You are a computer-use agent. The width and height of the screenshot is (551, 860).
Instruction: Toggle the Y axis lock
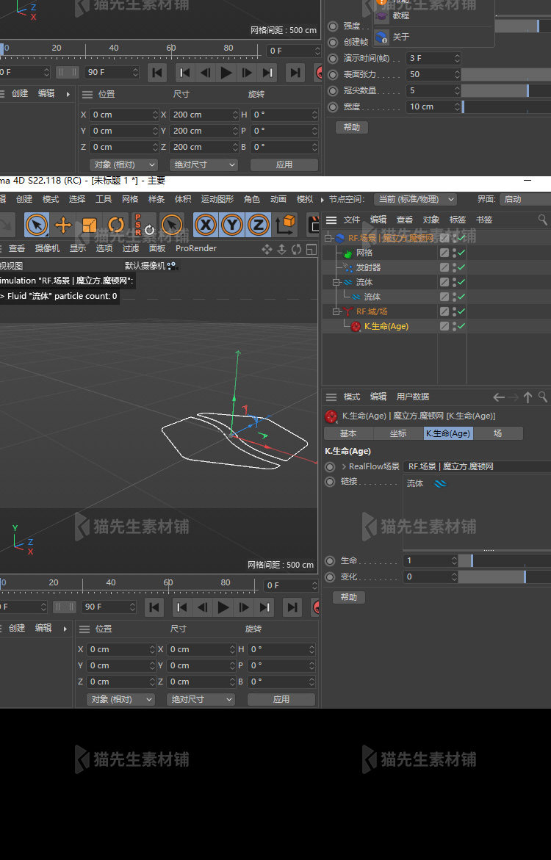[232, 225]
